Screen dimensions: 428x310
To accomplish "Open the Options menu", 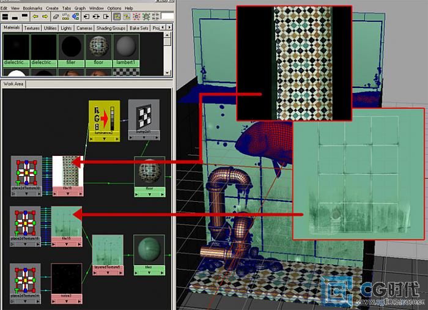I will [x=114, y=8].
